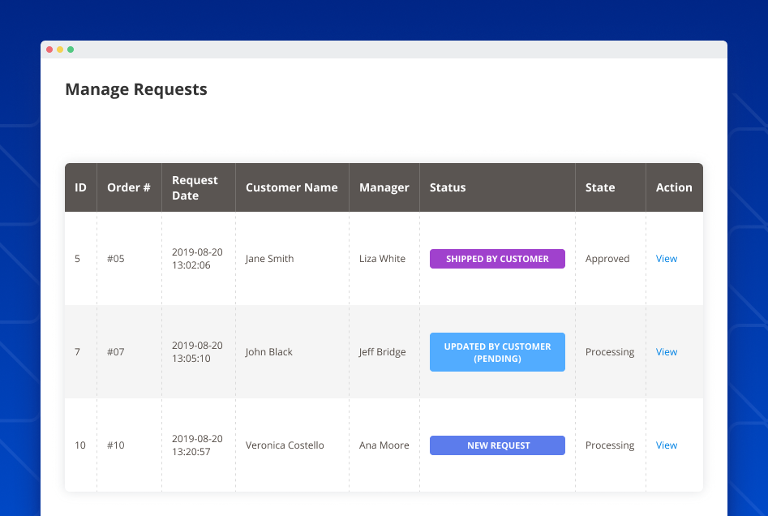The image size is (768, 516).
Task: Sort the table by the Order # header
Action: [128, 187]
